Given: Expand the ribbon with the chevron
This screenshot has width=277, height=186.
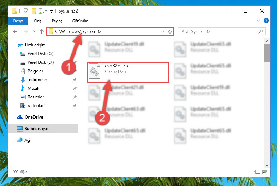Looking at the screenshot, I should tap(258, 21).
